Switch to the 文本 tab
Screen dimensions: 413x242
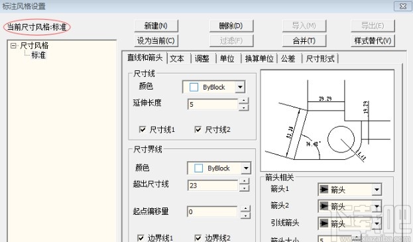click(177, 59)
